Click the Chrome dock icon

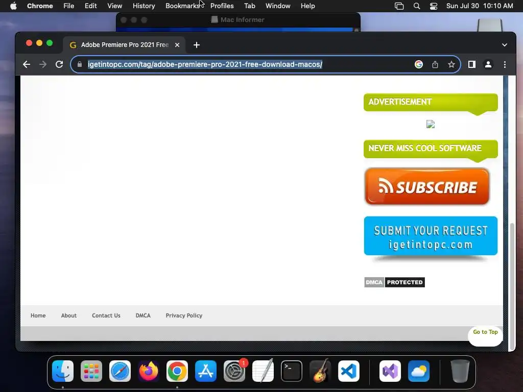coord(177,371)
